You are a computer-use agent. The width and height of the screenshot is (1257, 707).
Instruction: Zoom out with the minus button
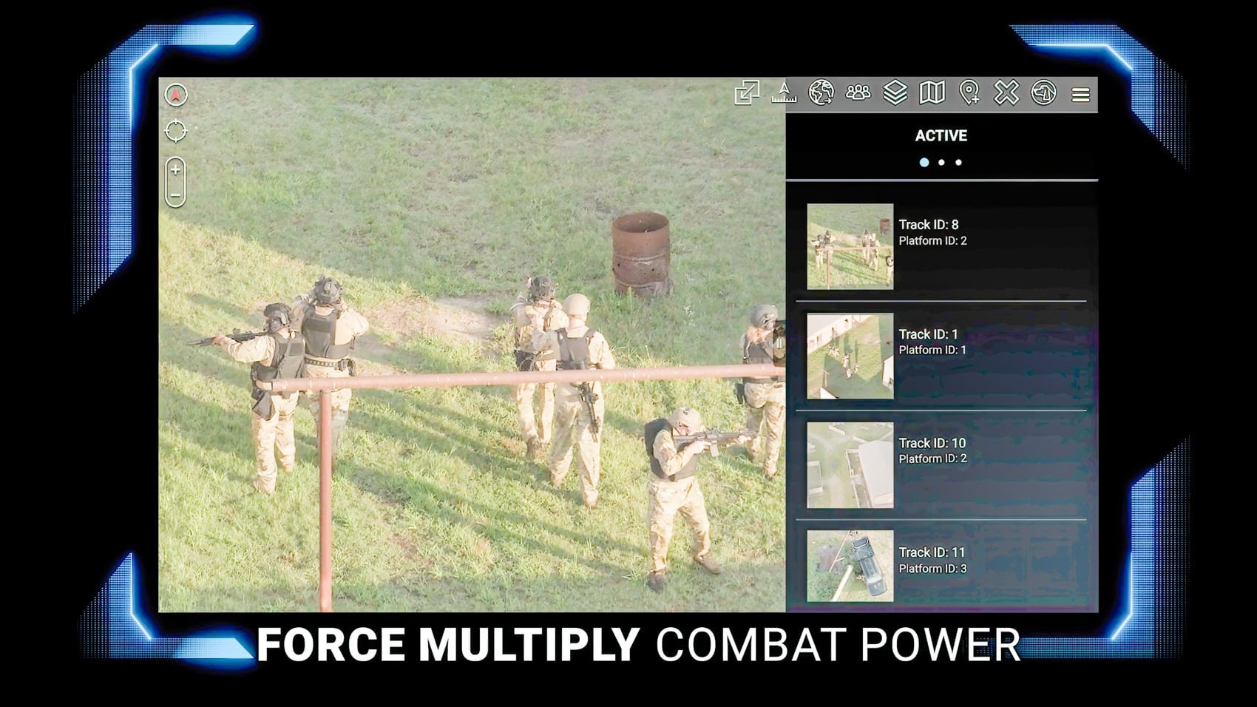click(x=175, y=195)
